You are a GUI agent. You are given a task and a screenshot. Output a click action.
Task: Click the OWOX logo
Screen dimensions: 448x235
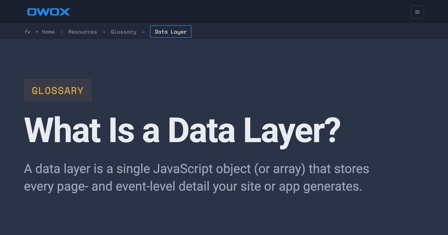coord(49,12)
